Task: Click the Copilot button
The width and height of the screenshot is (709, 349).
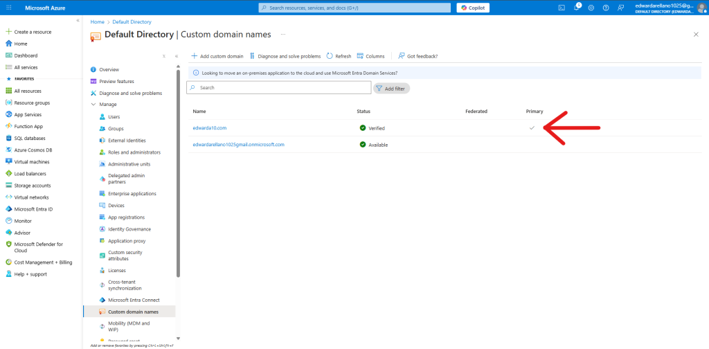Action: [473, 8]
